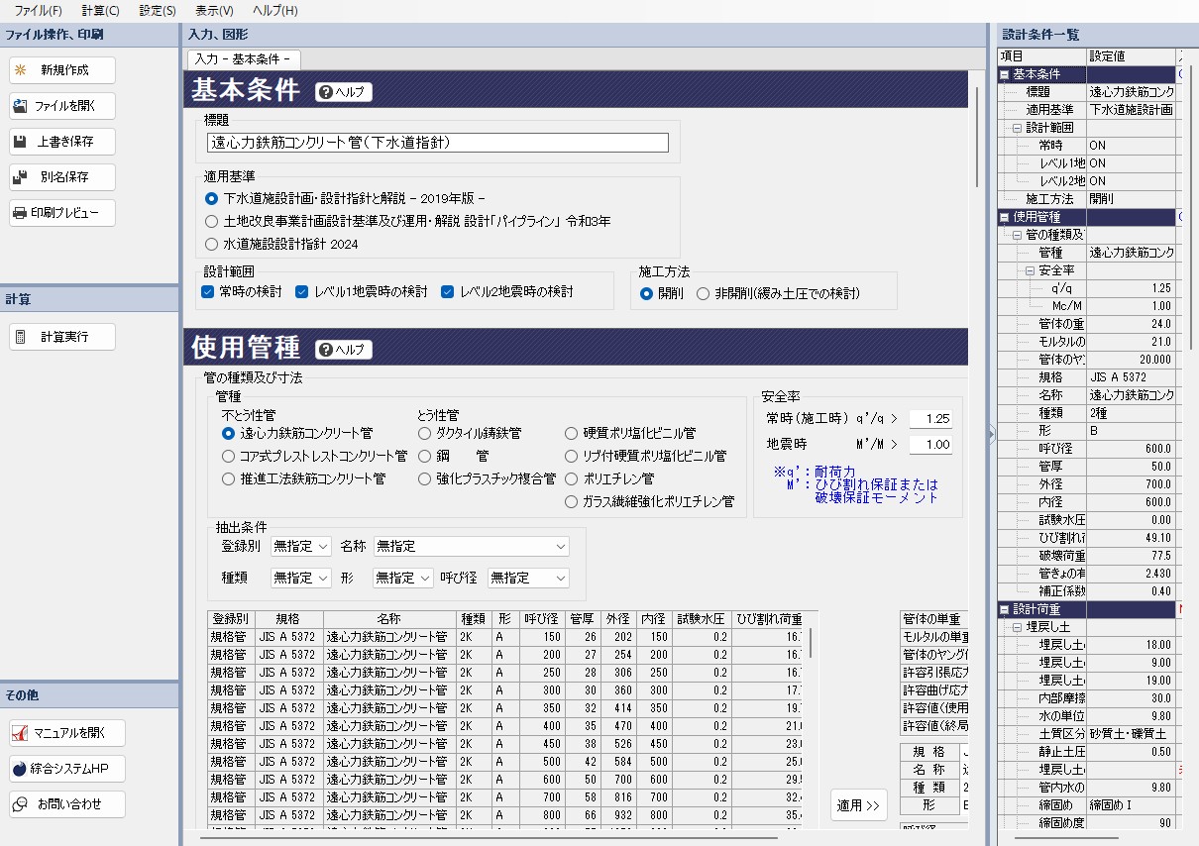1199x846 pixels.
Task: Click the 適用 >> button
Action: (x=858, y=805)
